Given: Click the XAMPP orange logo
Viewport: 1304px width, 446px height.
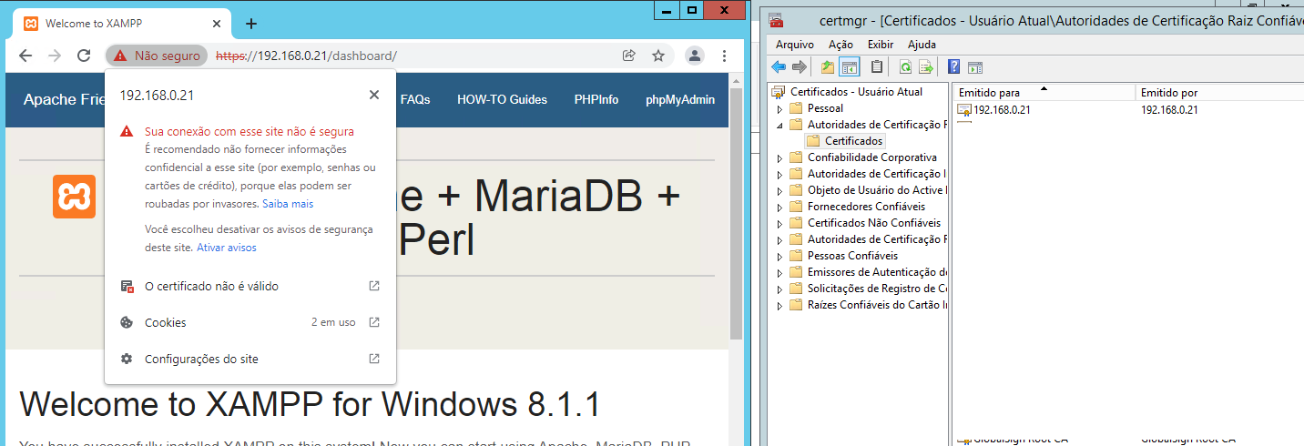Looking at the screenshot, I should click(74, 196).
